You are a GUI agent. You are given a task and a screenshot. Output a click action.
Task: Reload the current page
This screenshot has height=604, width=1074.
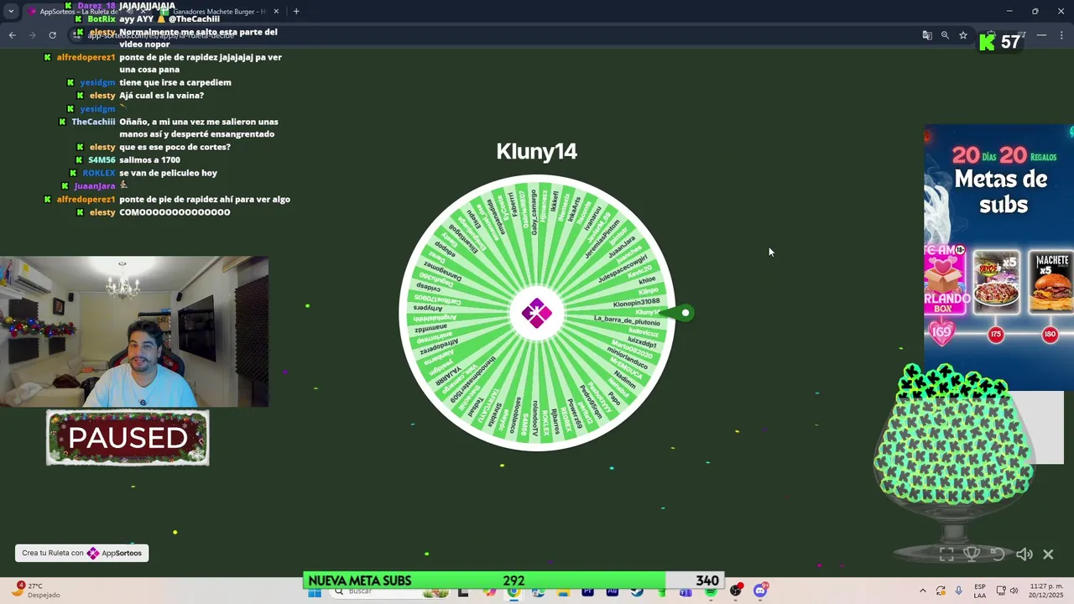pos(52,35)
